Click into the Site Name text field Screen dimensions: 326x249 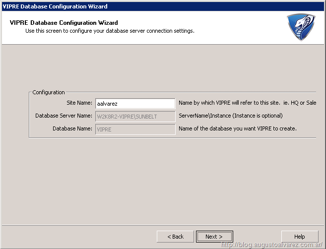point(135,103)
